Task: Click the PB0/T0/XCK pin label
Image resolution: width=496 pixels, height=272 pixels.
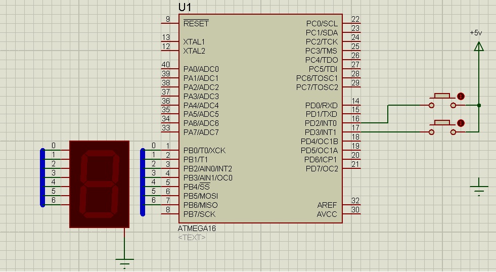Action: click(x=204, y=151)
